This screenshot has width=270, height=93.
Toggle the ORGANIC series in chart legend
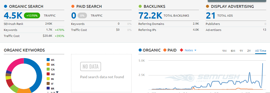pos(149,50)
